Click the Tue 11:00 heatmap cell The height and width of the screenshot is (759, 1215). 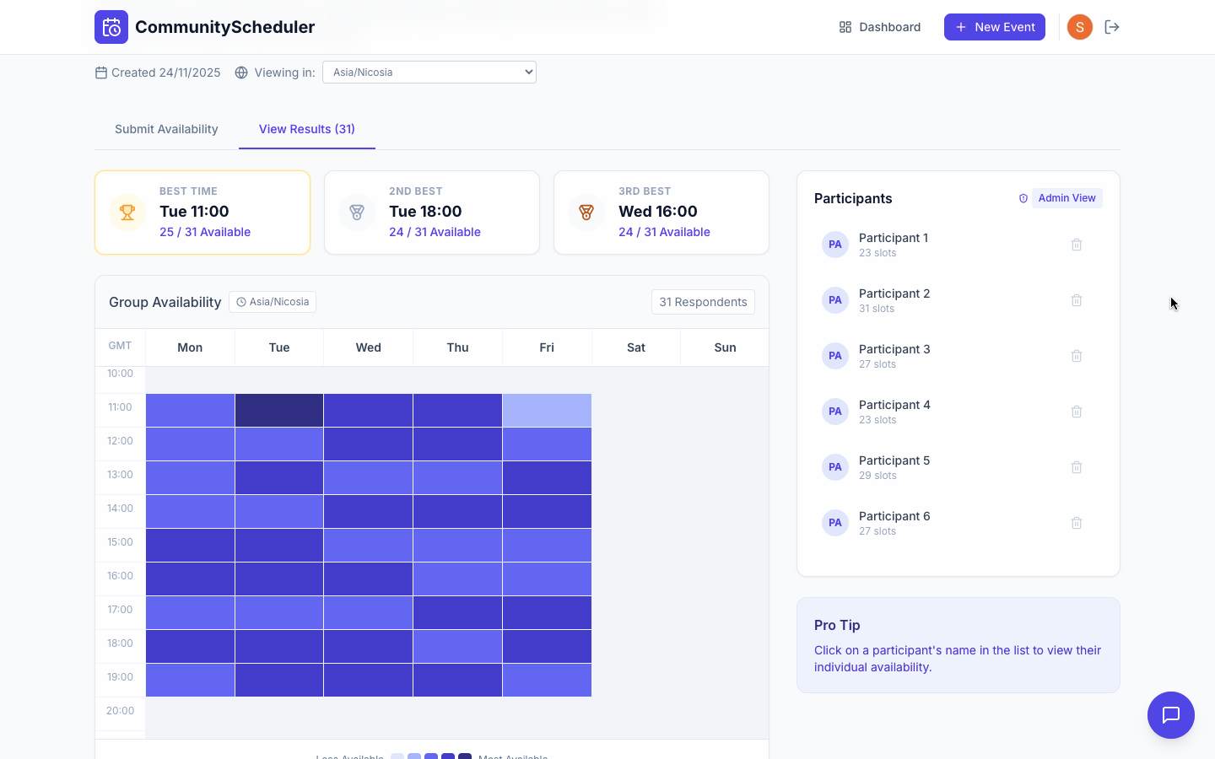278,410
